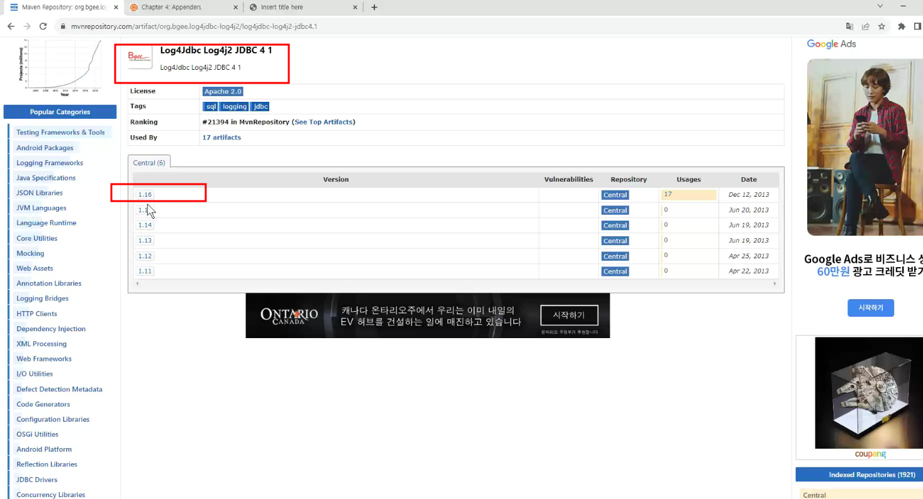Screen dimensions: 923x499
Task: Click the lock icon in address bar
Action: click(x=62, y=26)
